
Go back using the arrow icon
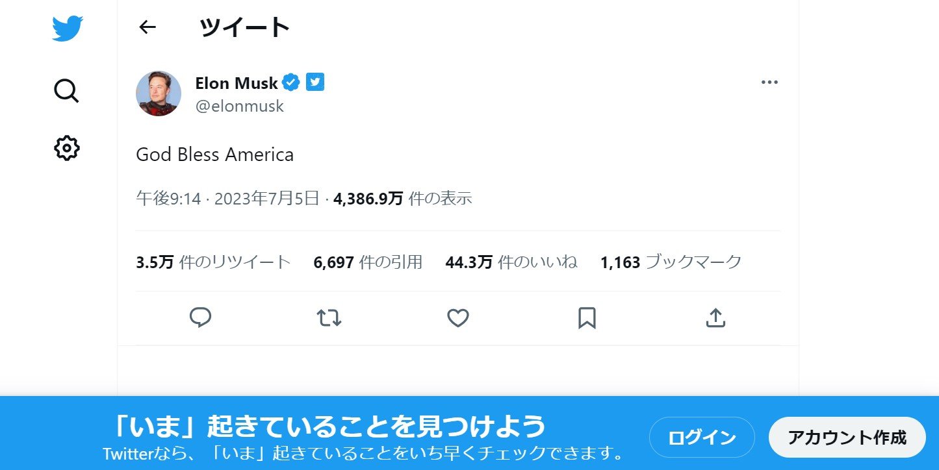[148, 27]
